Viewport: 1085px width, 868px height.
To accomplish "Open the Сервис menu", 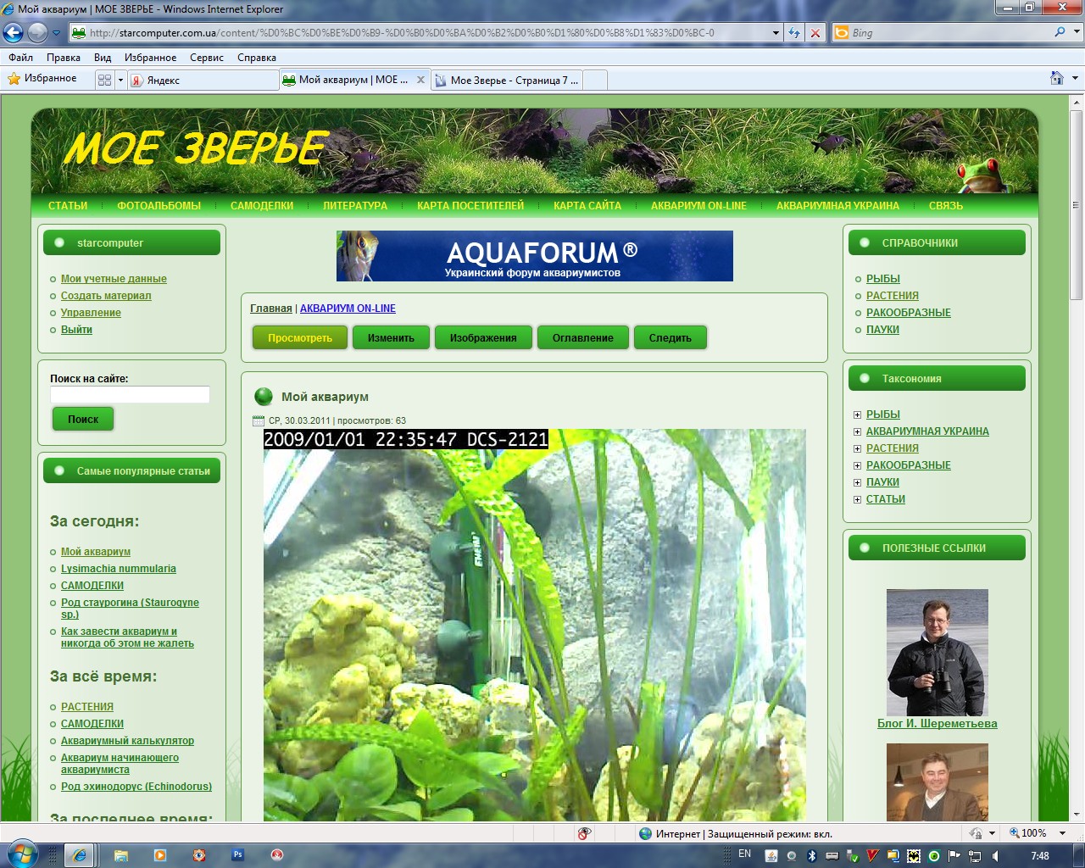I will pos(206,58).
